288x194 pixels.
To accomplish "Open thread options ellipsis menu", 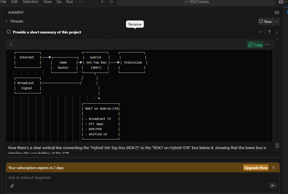I will click(260, 32).
